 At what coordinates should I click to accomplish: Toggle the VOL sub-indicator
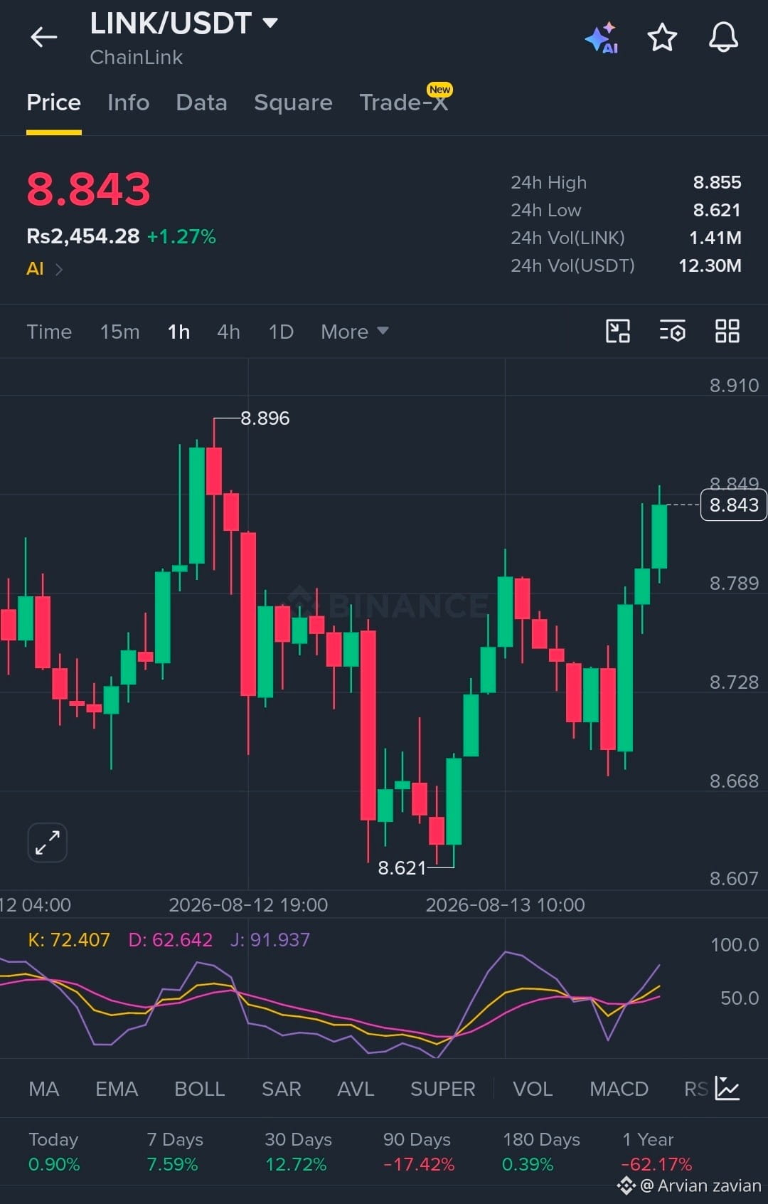pyautogui.click(x=533, y=1089)
